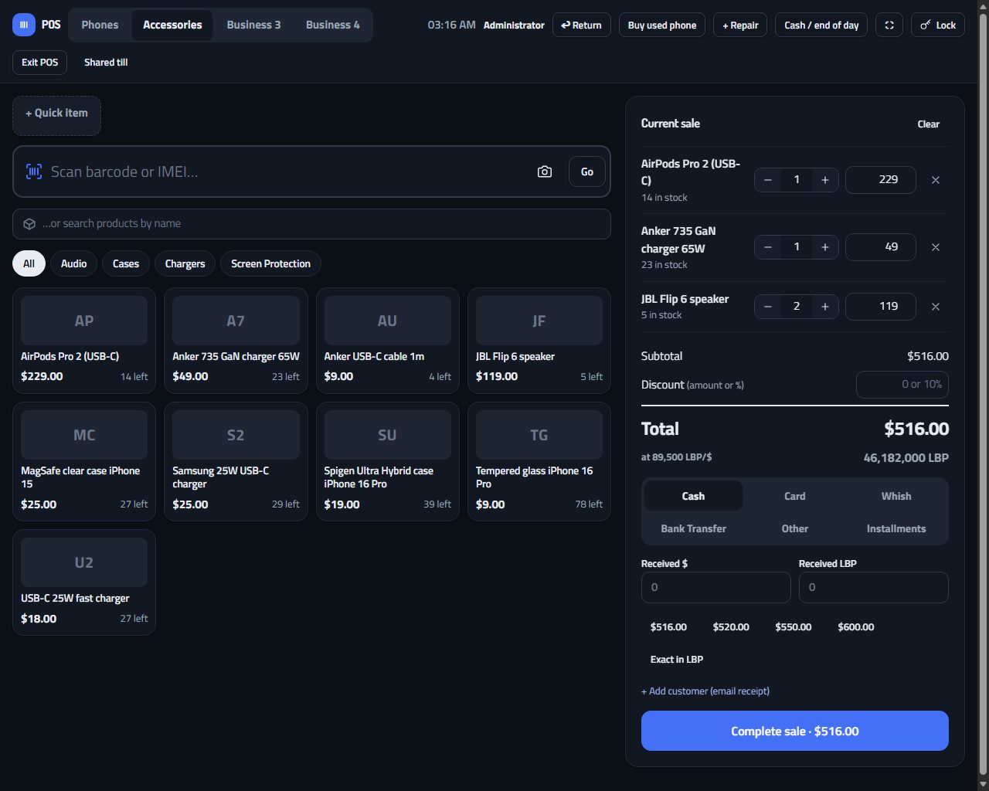989x791 pixels.
Task: Add Anker USB-C cable 1m card
Action: point(388,341)
